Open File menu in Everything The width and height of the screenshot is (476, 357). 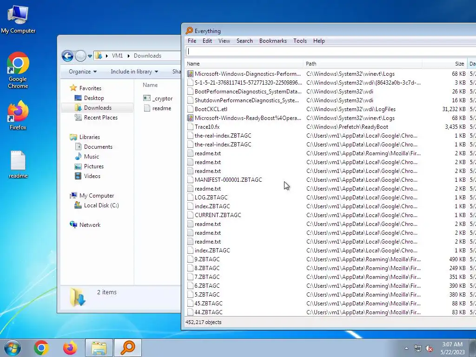point(192,41)
